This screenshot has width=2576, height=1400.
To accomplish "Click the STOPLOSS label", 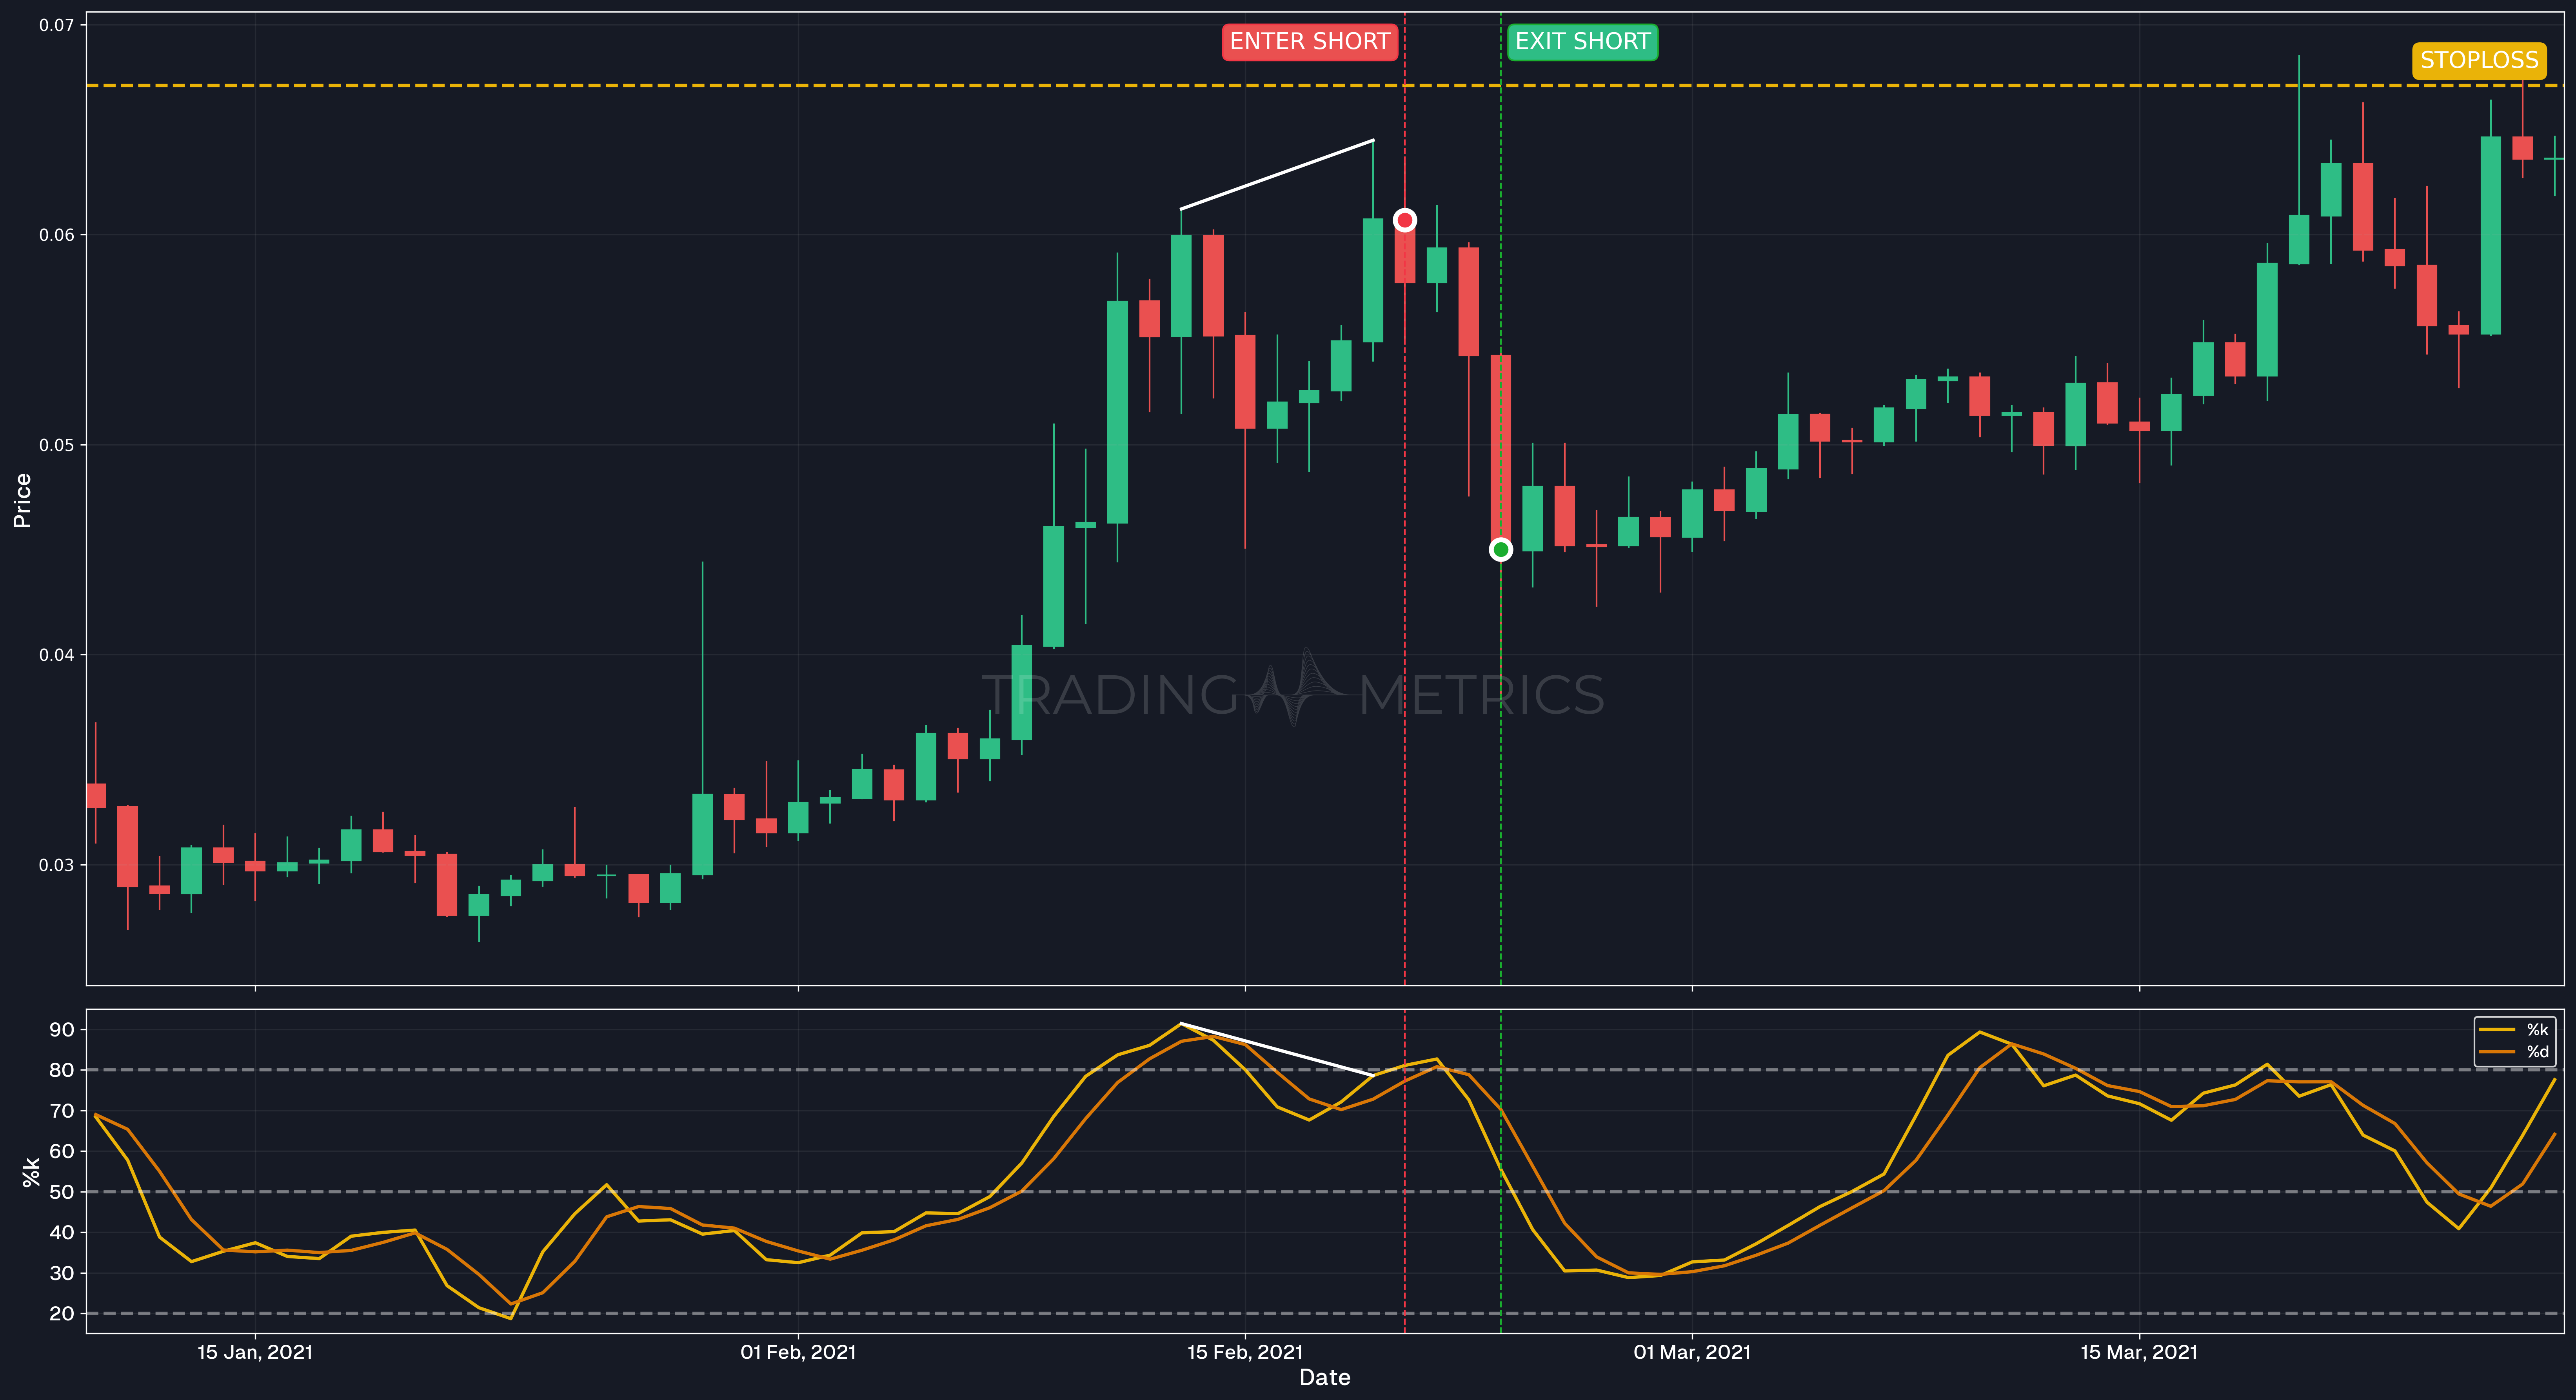I will tap(2479, 61).
